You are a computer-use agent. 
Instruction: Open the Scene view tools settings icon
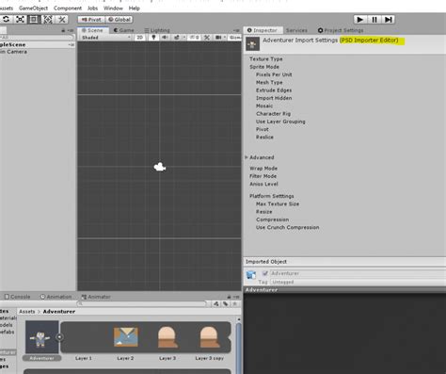coord(207,38)
